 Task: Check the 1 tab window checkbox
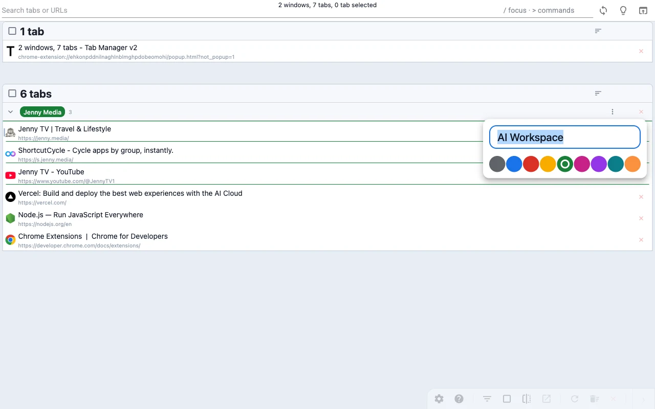[12, 31]
